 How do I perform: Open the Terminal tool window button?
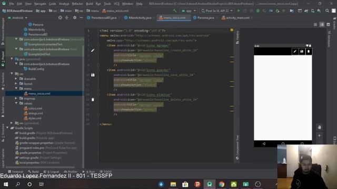(15, 172)
